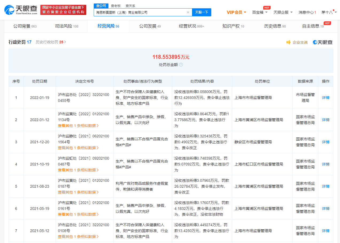Click into the company name search field
This screenshot has height=243, width=340.
pyautogui.click(x=140, y=12)
